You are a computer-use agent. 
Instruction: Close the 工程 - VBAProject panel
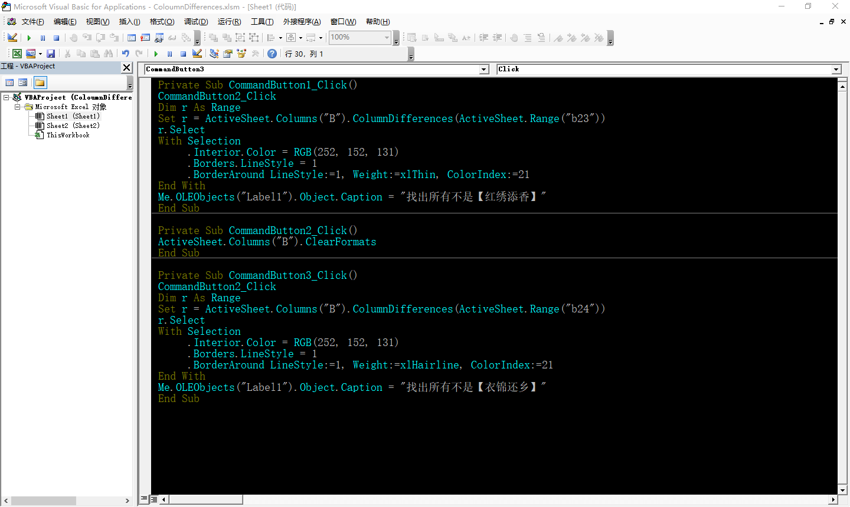(x=126, y=67)
